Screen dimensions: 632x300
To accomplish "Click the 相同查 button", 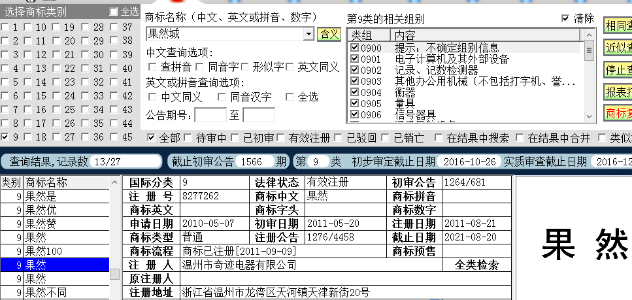I will [x=618, y=25].
